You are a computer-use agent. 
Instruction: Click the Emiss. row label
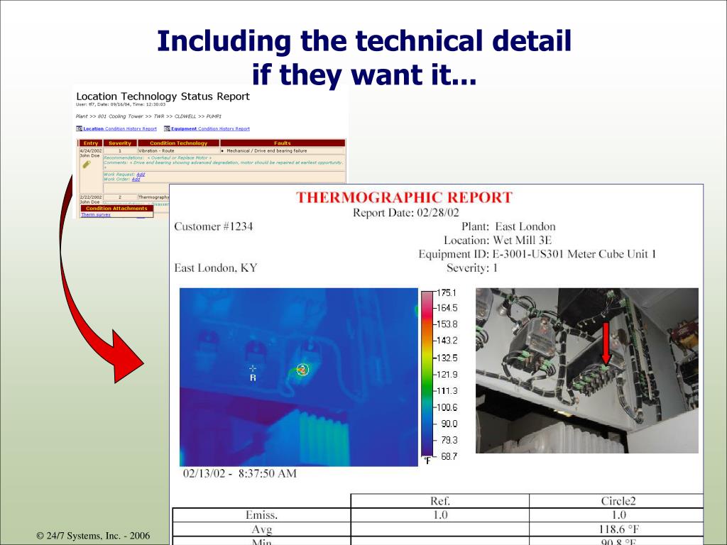pos(261,515)
